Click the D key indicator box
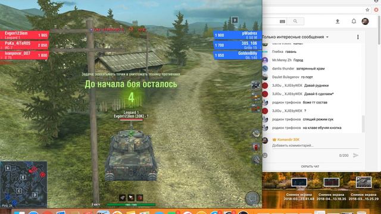This screenshot has height=214, width=381. (235, 20)
